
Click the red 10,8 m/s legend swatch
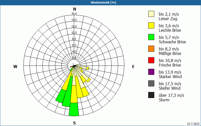click(151, 60)
